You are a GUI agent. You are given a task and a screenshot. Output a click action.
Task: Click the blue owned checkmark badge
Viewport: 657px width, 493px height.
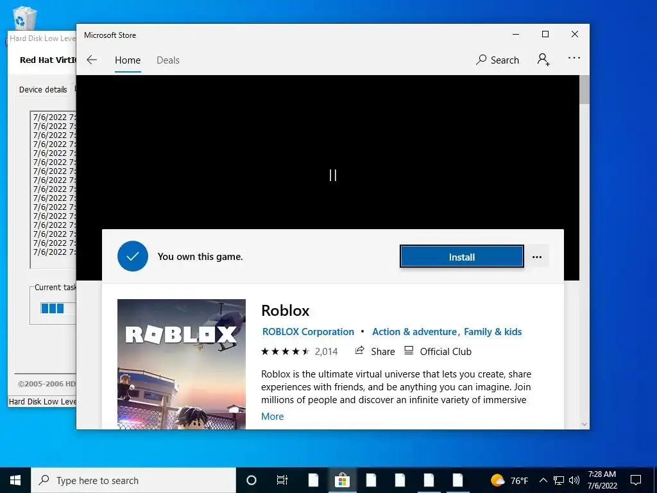coord(133,256)
